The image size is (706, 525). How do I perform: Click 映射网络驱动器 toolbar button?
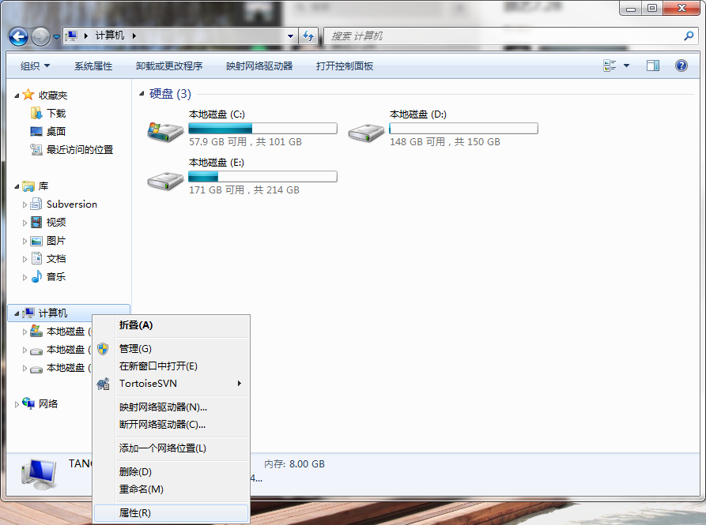coord(259,66)
